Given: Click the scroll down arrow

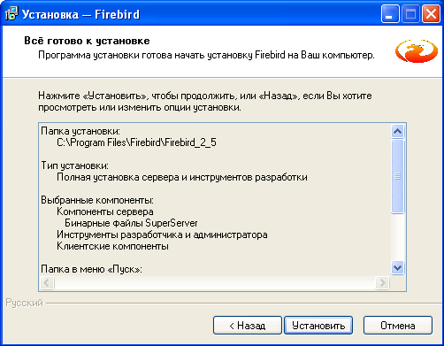Looking at the screenshot, I should (397, 268).
